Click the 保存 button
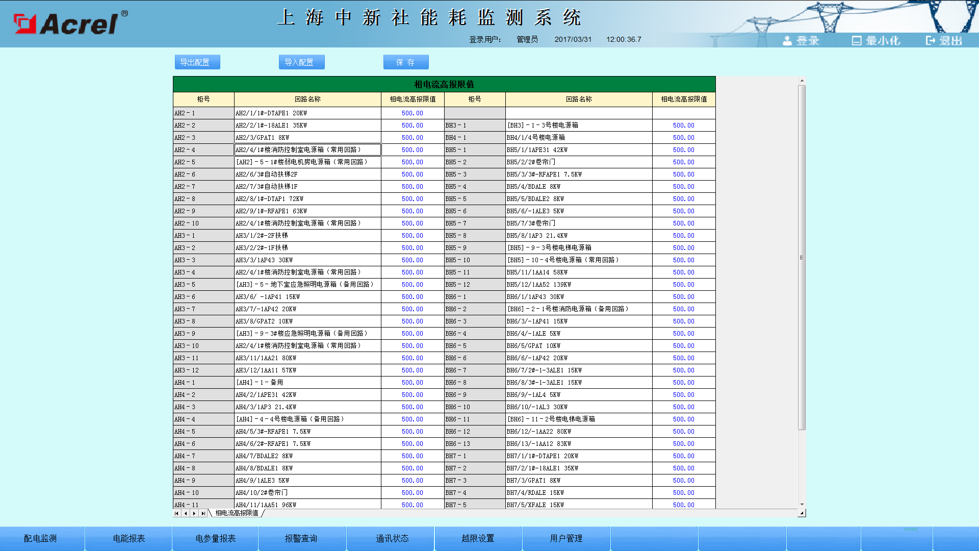Viewport: 979px width, 551px height. point(406,62)
